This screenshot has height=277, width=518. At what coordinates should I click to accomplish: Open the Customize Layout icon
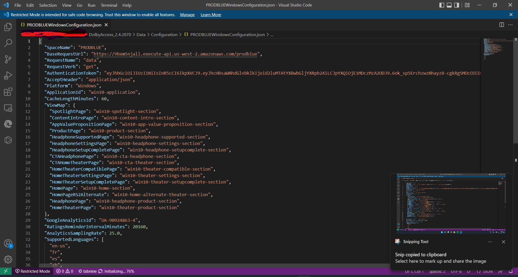(x=467, y=5)
